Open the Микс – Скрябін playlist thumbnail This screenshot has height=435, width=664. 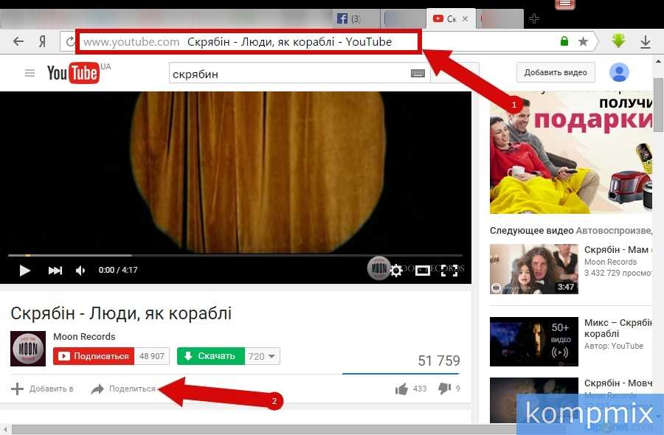(534, 341)
